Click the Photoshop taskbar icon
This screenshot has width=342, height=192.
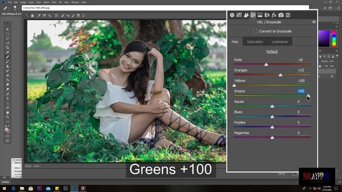click(x=74, y=188)
